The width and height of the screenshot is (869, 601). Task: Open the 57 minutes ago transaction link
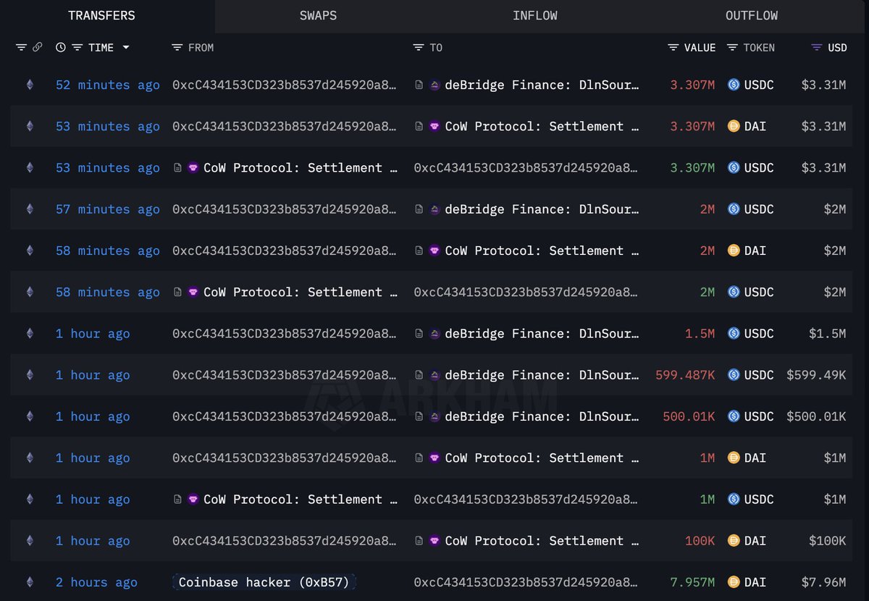point(108,209)
